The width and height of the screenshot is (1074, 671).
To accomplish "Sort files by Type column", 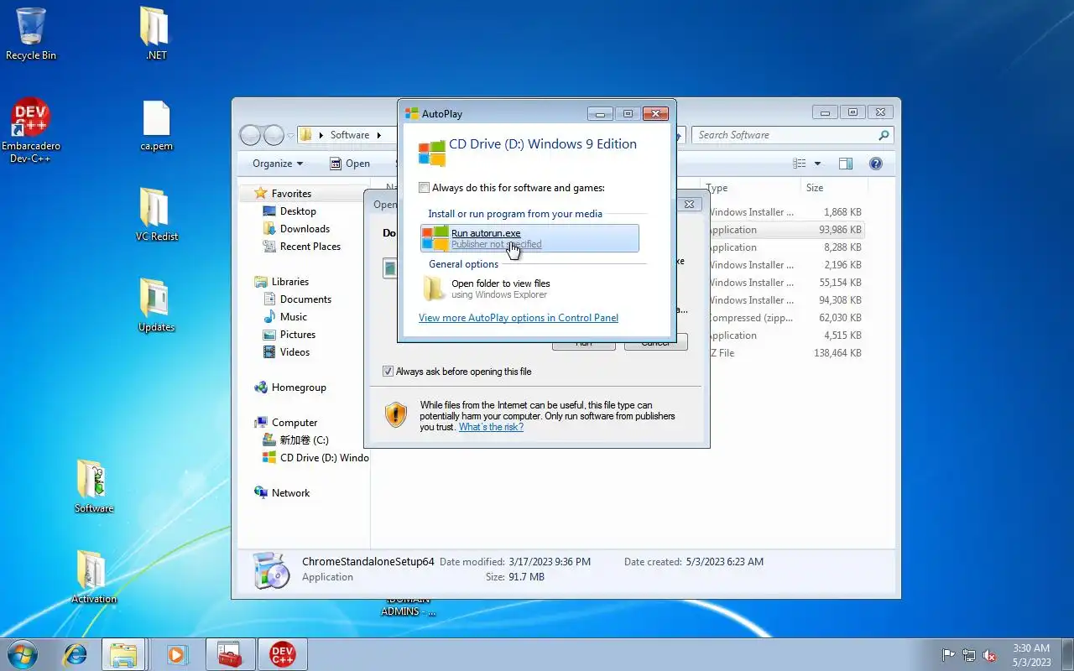I will point(752,188).
